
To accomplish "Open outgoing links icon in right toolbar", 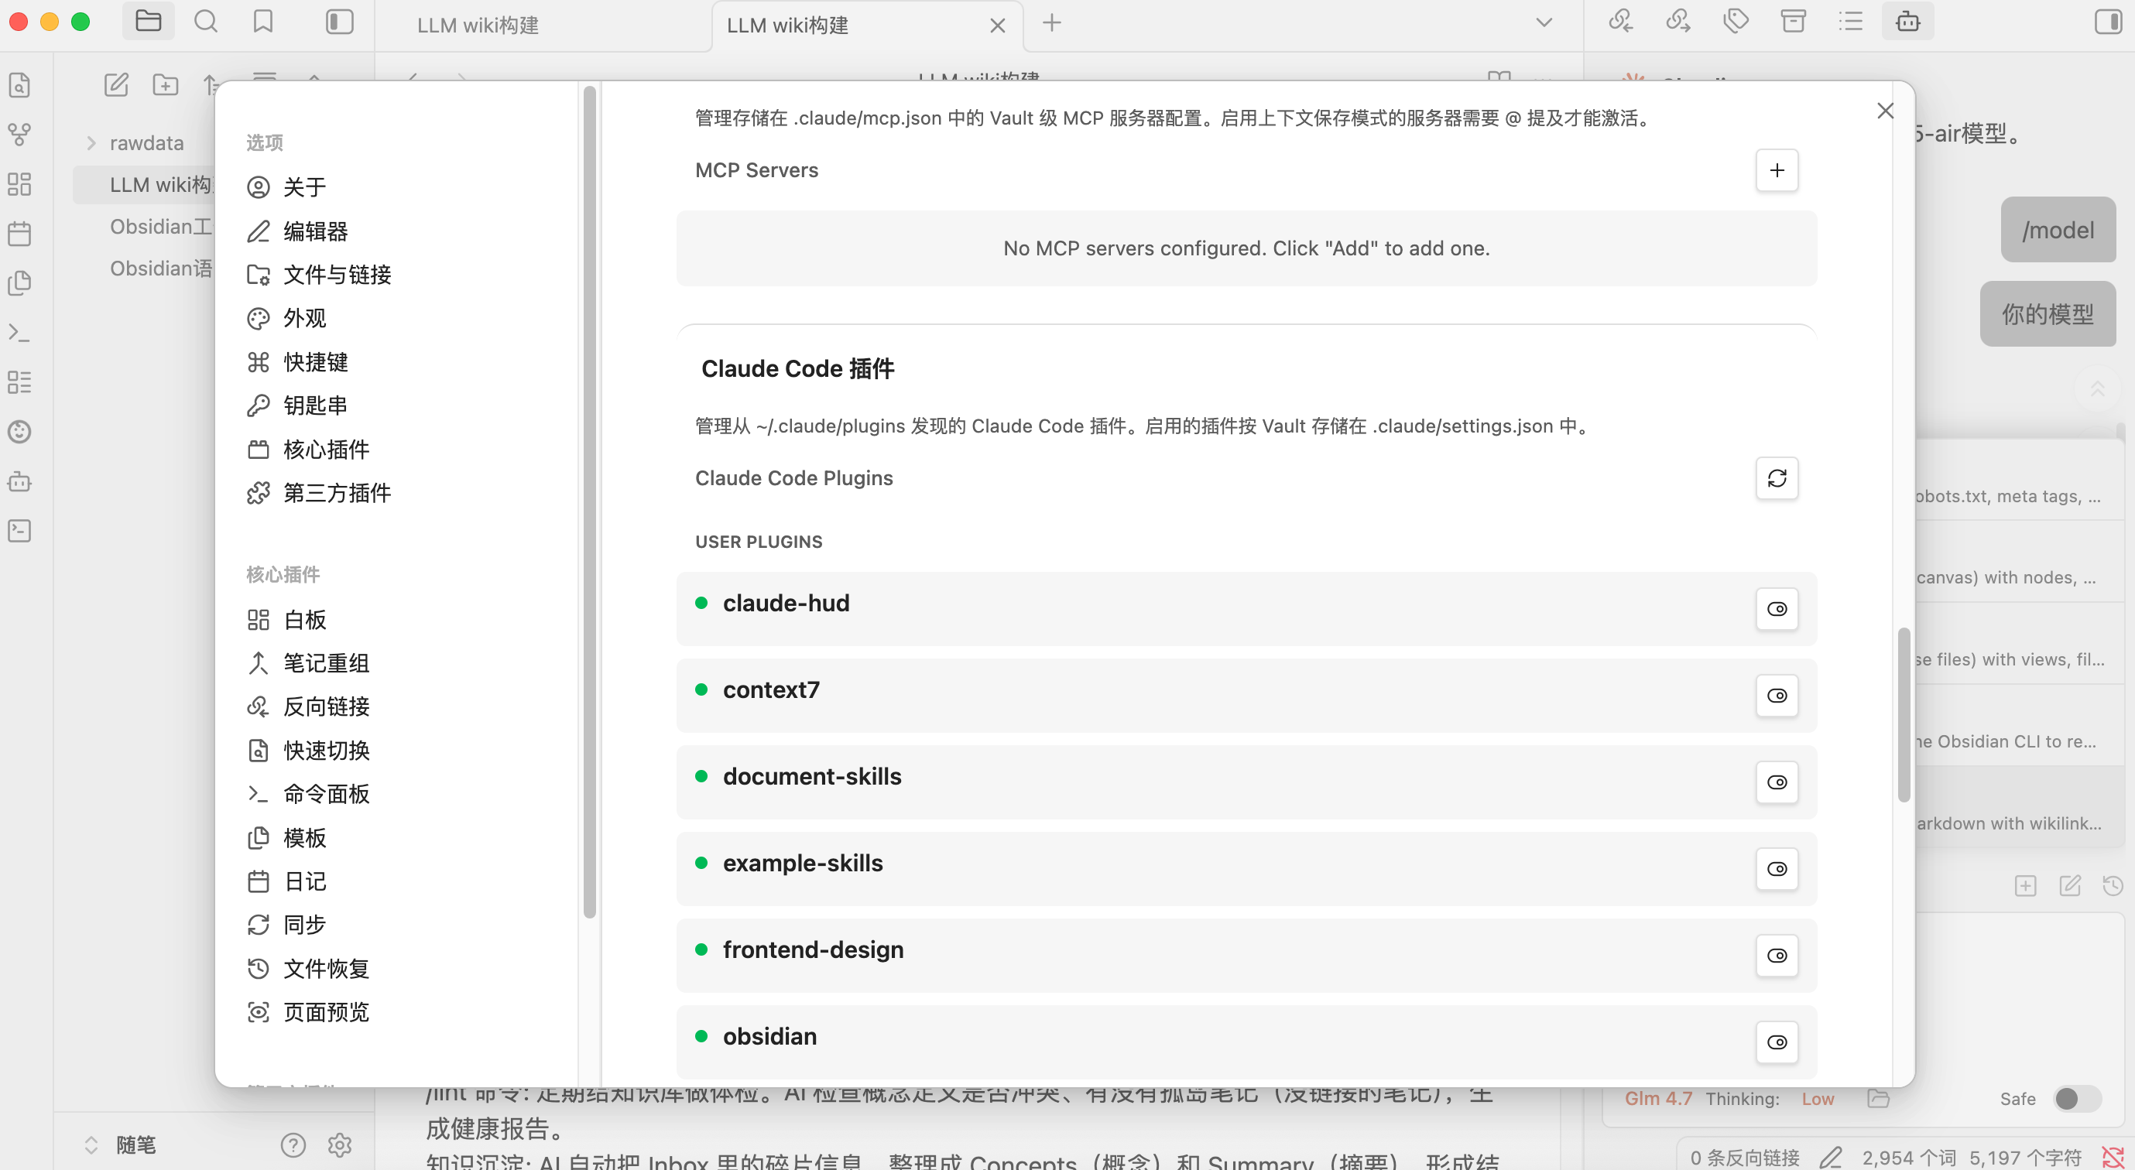I will (1678, 22).
